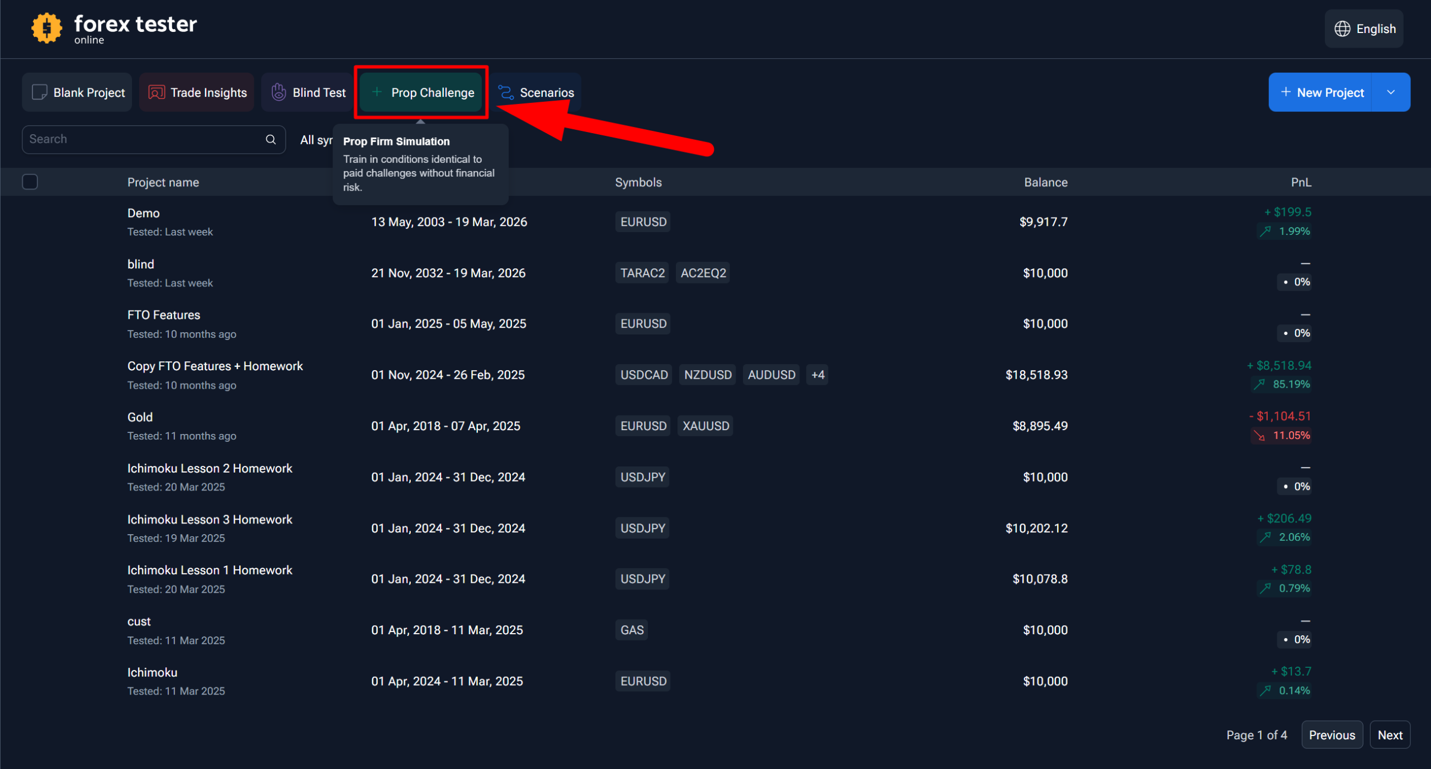Sort by the Balance column header
Image resolution: width=1431 pixels, height=769 pixels.
(1045, 182)
